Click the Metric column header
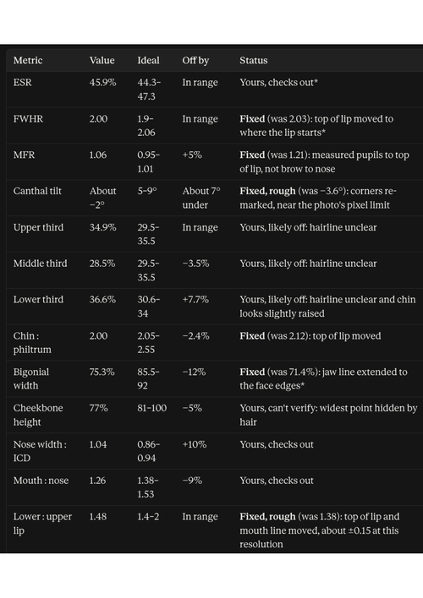Image resolution: width=423 pixels, height=598 pixels. [28, 60]
